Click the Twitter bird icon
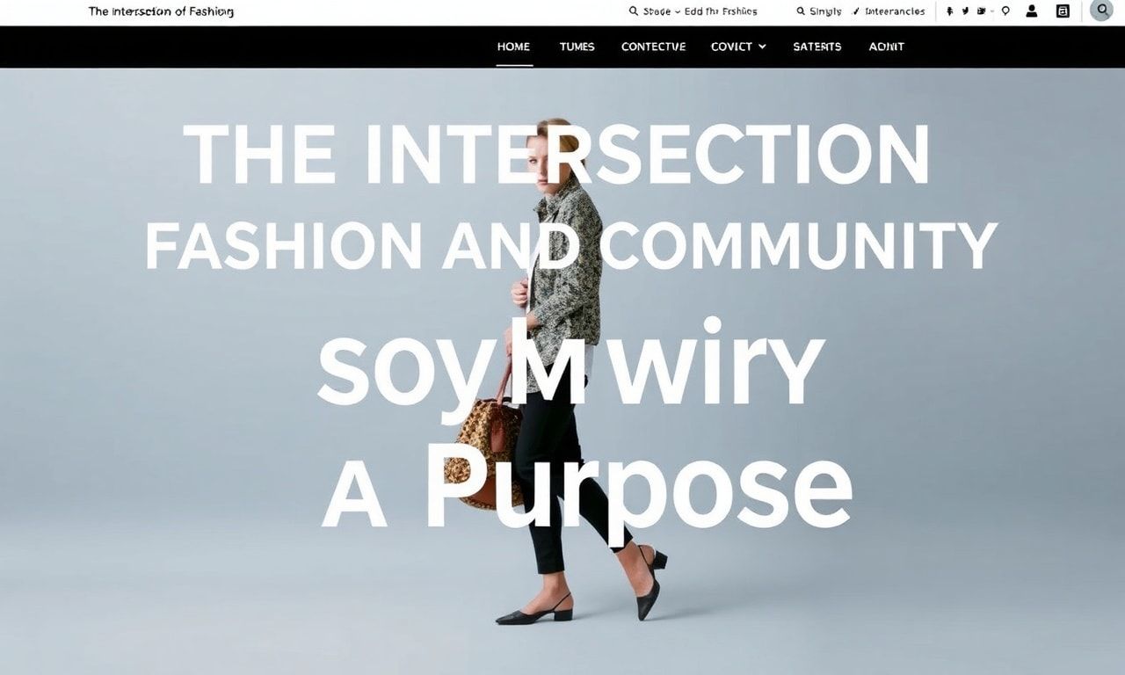This screenshot has height=675, width=1125. [x=965, y=11]
